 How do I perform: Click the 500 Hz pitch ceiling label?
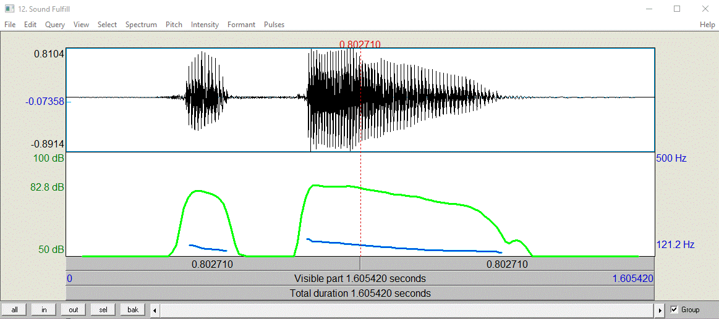(671, 159)
